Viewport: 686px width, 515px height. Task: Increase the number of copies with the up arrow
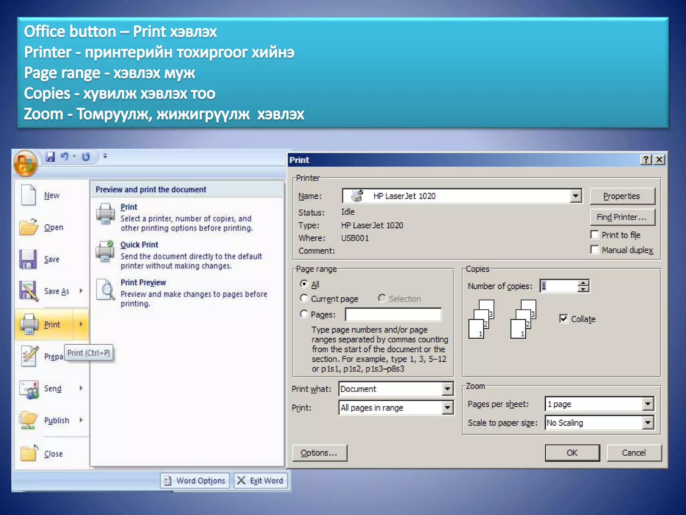(x=583, y=283)
